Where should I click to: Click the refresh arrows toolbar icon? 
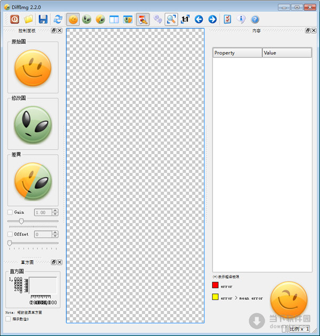[x=58, y=19]
